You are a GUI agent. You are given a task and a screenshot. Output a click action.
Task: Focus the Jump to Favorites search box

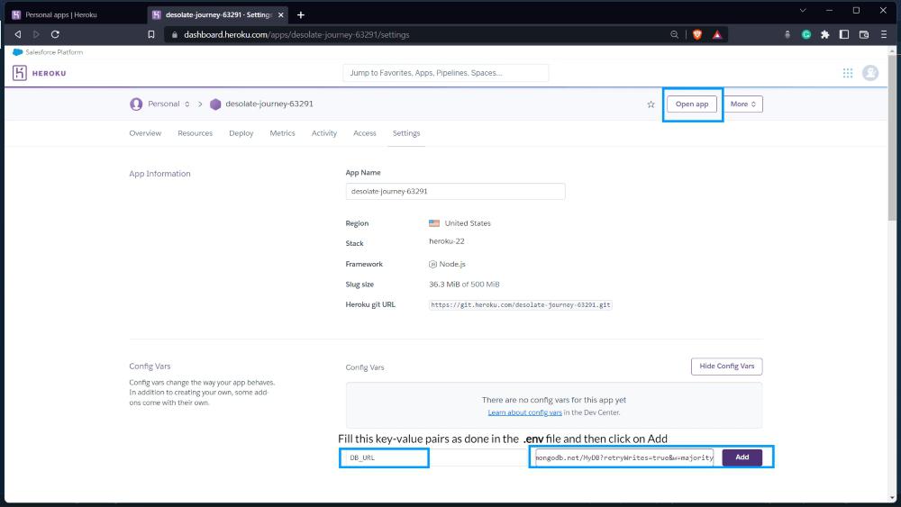pos(445,73)
